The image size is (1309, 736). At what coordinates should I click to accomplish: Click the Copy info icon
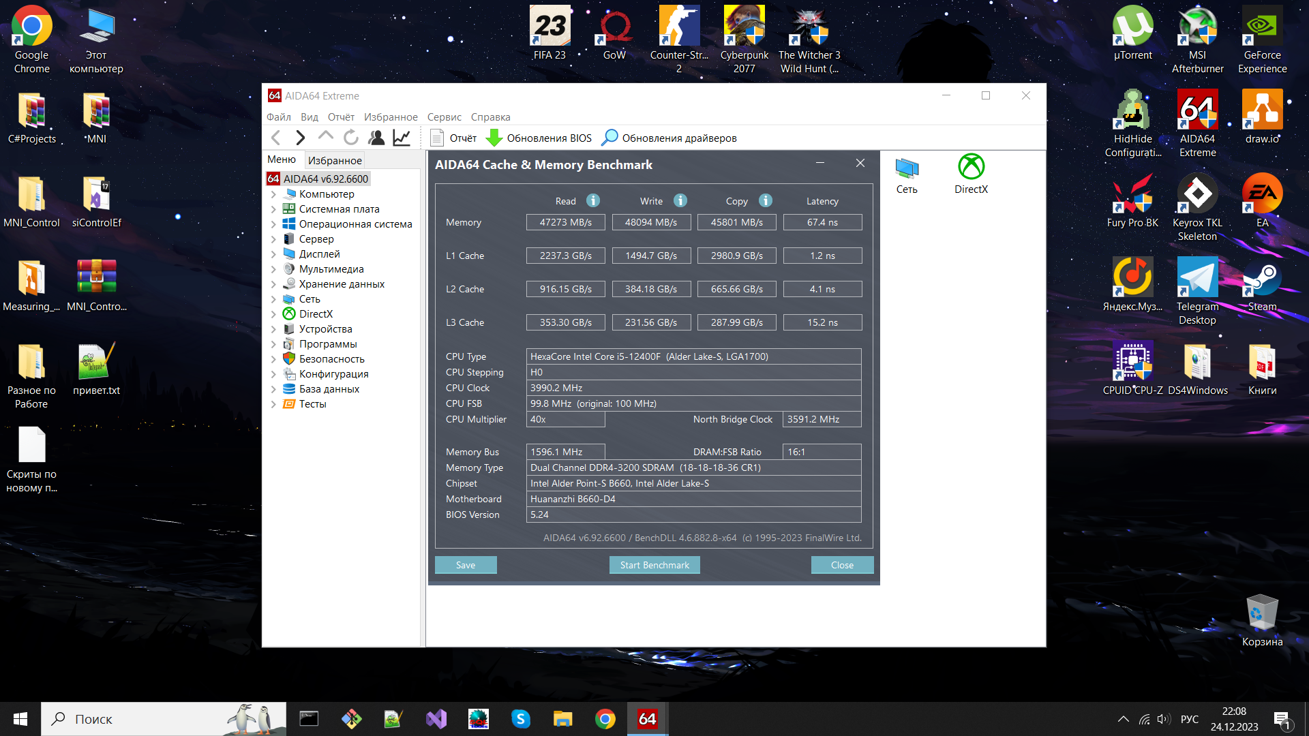click(x=766, y=200)
